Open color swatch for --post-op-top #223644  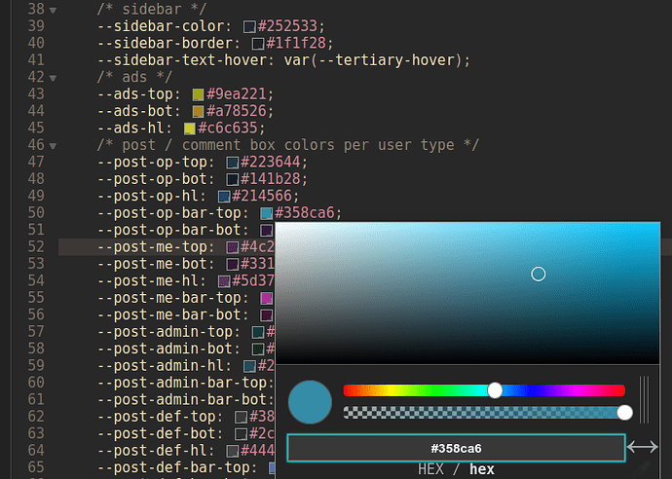[x=233, y=163]
